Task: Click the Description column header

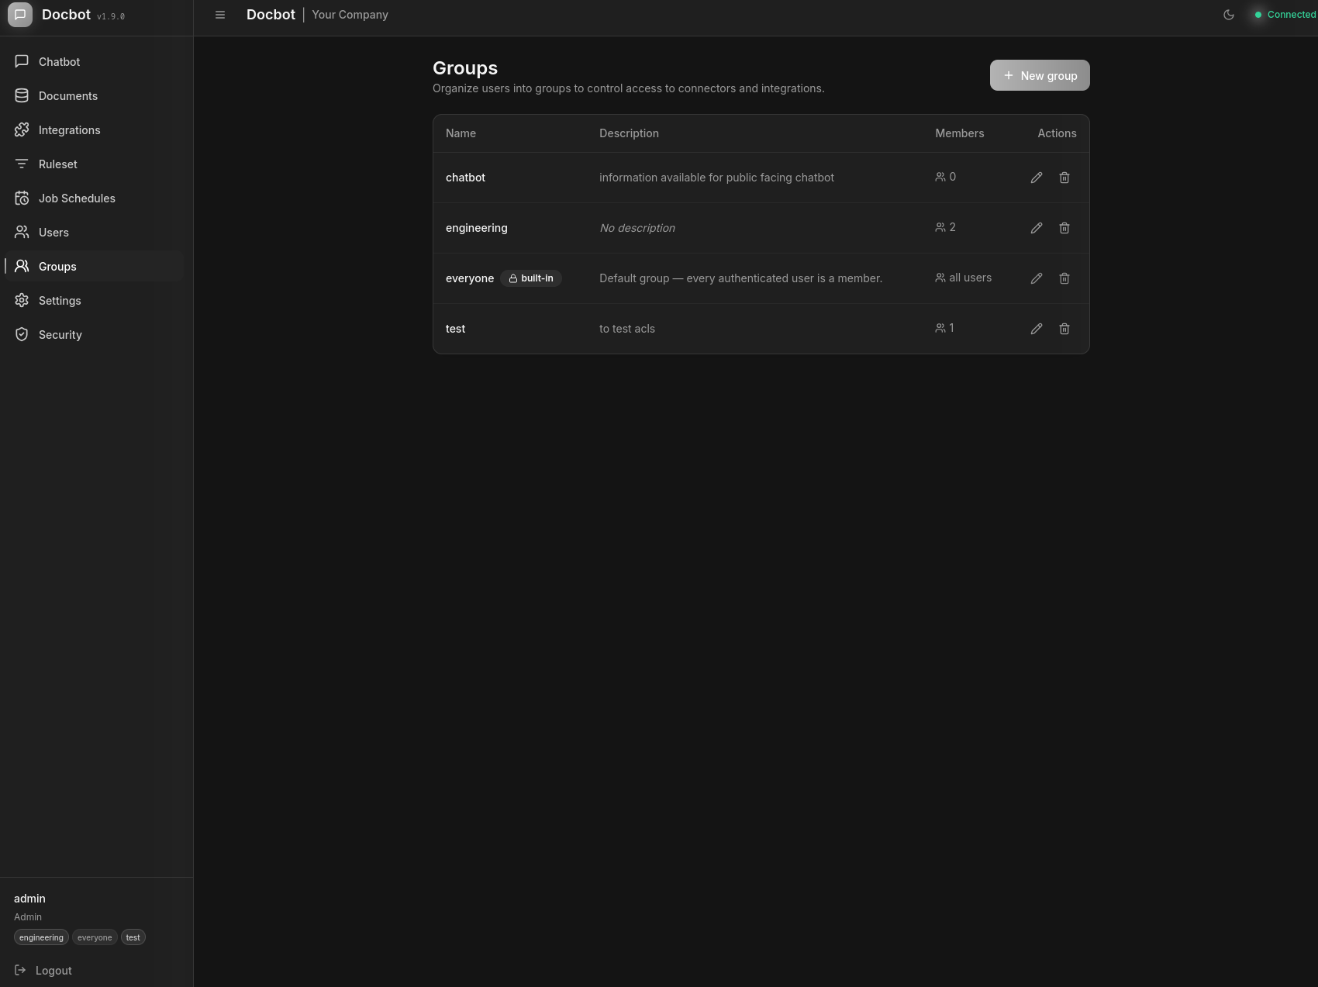Action: pos(629,133)
